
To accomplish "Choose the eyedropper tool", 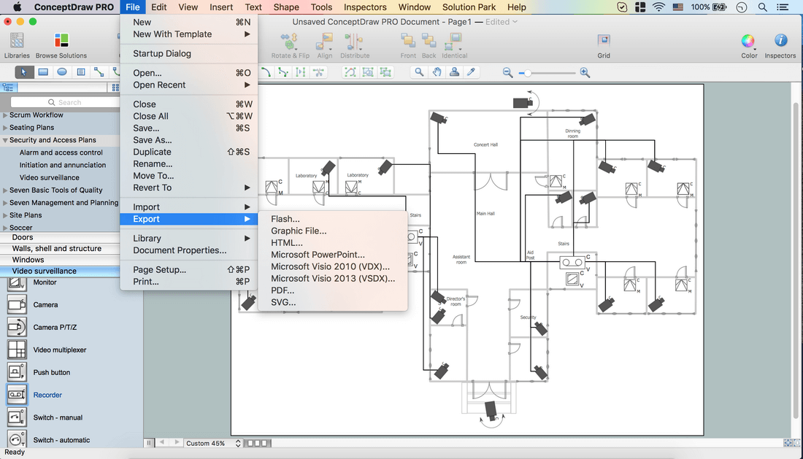I will coord(472,72).
